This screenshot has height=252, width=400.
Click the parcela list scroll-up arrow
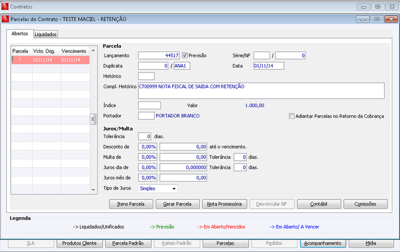pos(93,50)
